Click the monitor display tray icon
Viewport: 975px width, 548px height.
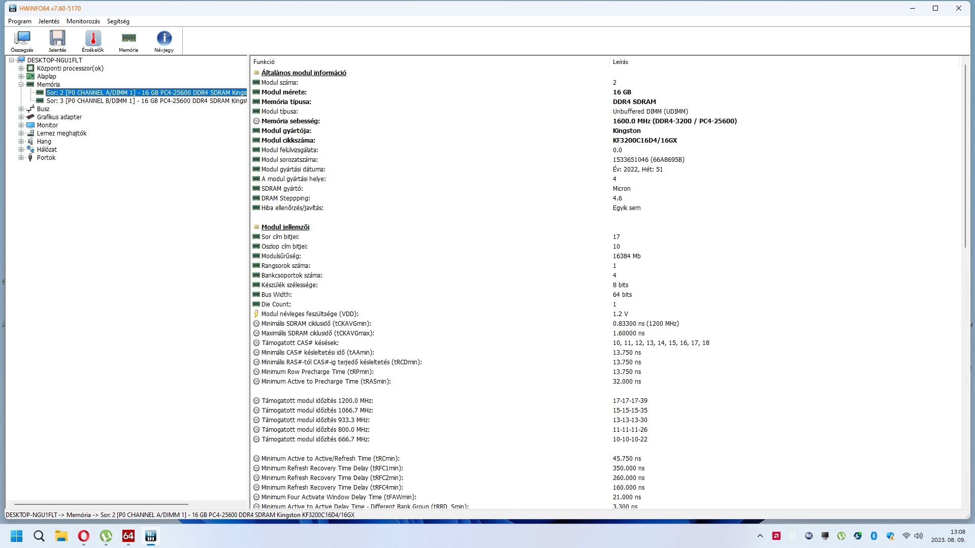point(825,536)
